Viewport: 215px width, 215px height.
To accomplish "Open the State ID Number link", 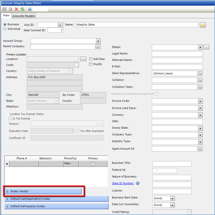I will pyautogui.click(x=123, y=183).
